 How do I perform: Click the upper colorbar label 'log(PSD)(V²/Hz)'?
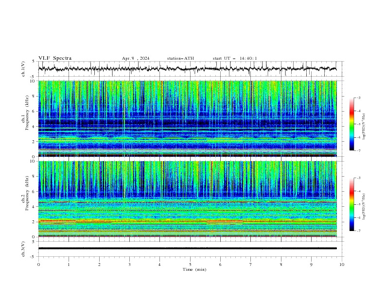point(364,127)
